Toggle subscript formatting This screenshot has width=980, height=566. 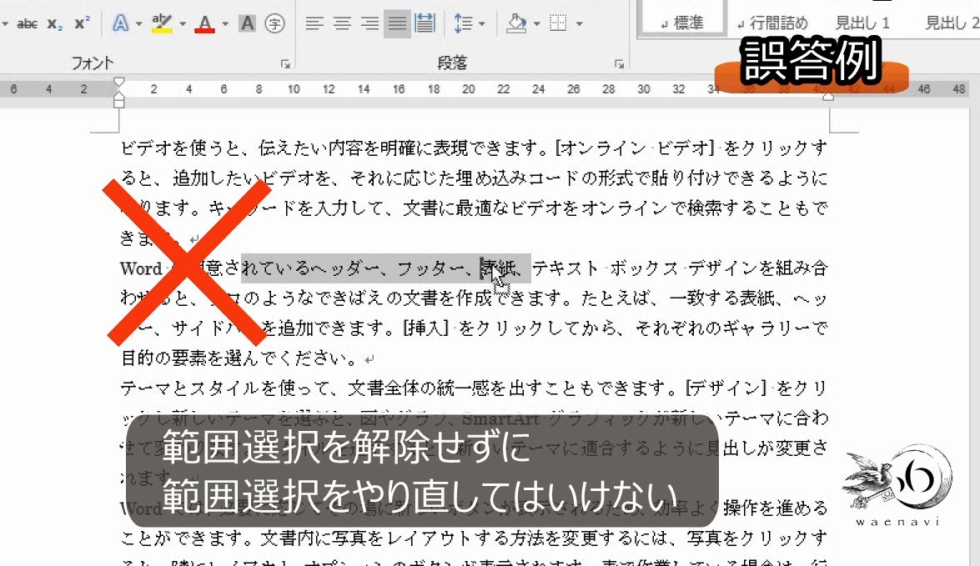(54, 23)
